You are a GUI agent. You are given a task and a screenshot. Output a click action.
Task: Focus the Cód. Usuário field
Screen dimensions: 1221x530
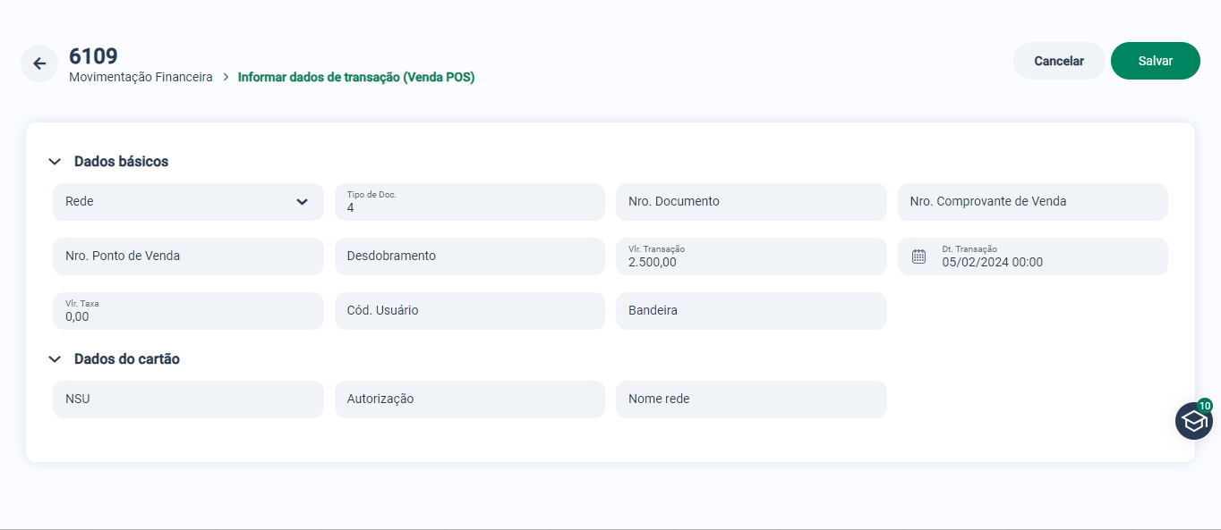[x=470, y=311]
